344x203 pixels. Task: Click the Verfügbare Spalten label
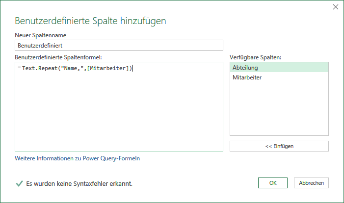coord(255,57)
